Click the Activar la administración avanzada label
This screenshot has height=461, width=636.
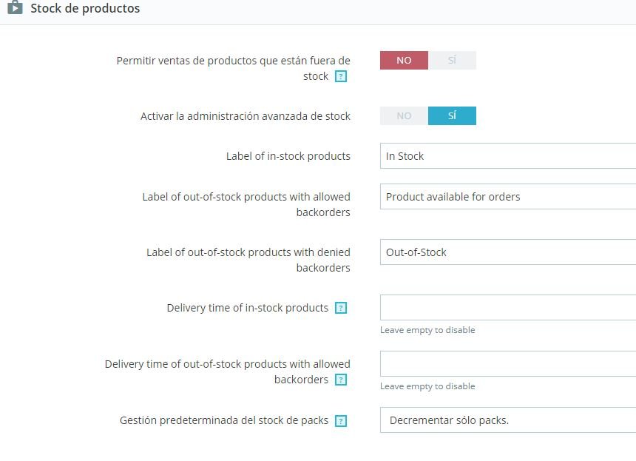[x=246, y=116]
